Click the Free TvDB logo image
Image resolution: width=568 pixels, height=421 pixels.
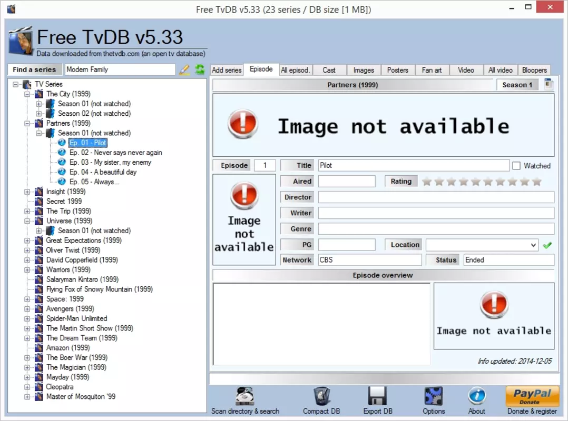pyautogui.click(x=22, y=42)
